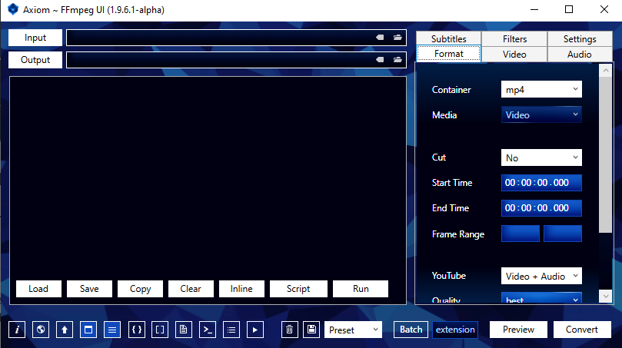Maximize the Axiom window
The height and width of the screenshot is (348, 622).
click(569, 9)
